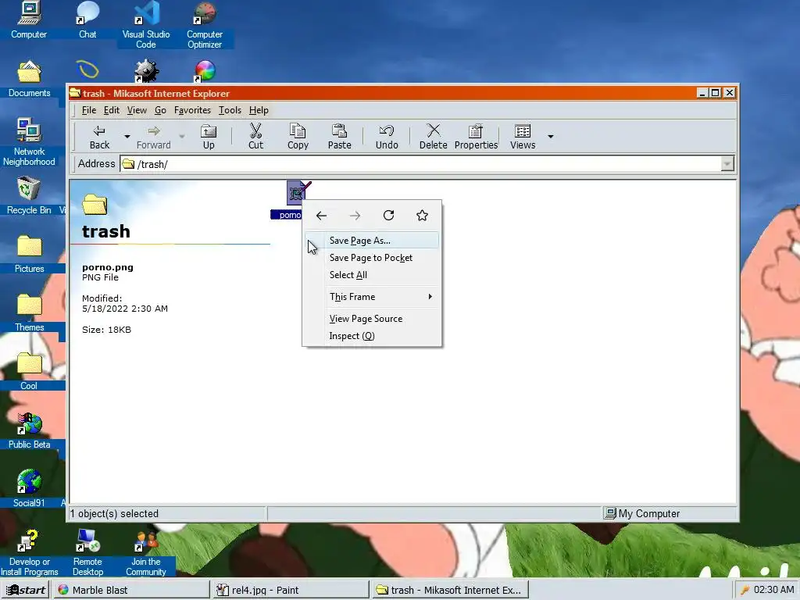Launch Visual Studio Code shortcut

tap(146, 24)
